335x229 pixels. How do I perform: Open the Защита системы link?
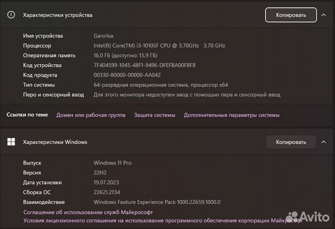click(x=154, y=115)
